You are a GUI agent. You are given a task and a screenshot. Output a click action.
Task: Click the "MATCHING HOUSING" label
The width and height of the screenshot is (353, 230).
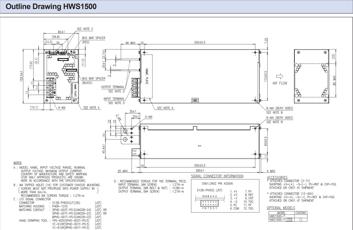pos(32,206)
